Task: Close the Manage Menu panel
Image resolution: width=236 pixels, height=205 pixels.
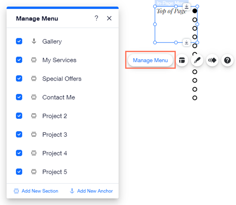Action: pyautogui.click(x=109, y=18)
